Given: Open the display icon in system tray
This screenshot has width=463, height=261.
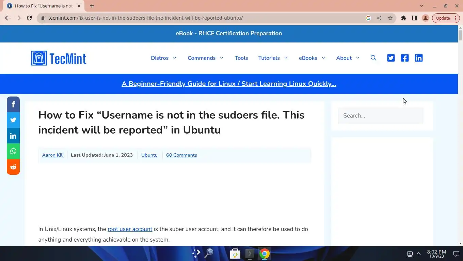Looking at the screenshot, I should (x=410, y=254).
